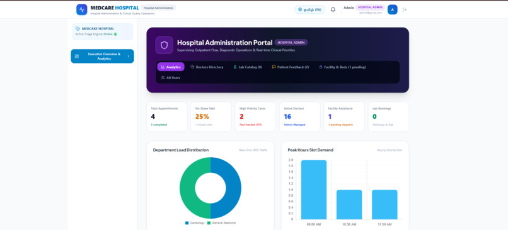The height and width of the screenshot is (230, 508).
Task: Click "Peak Hours Slot Demand" heading
Action: coord(310,150)
